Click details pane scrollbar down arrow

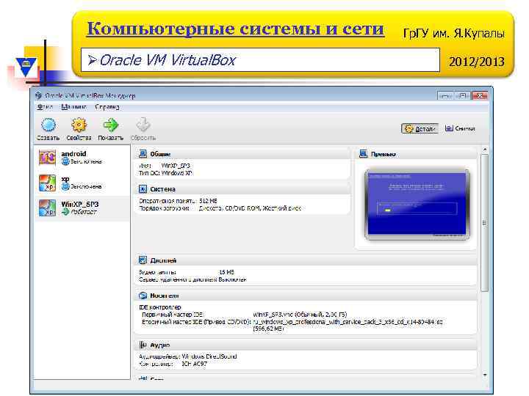coord(485,375)
